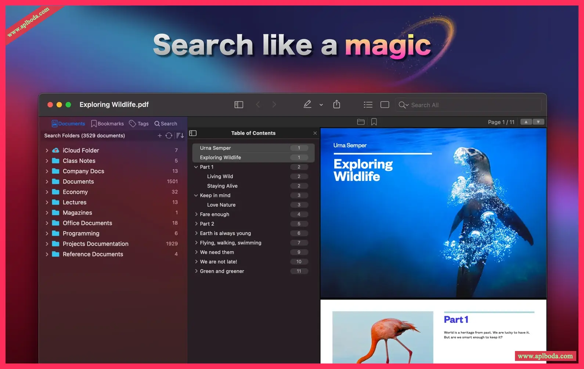584x369 pixels.
Task: Show the list outline view icon
Action: [x=368, y=105]
